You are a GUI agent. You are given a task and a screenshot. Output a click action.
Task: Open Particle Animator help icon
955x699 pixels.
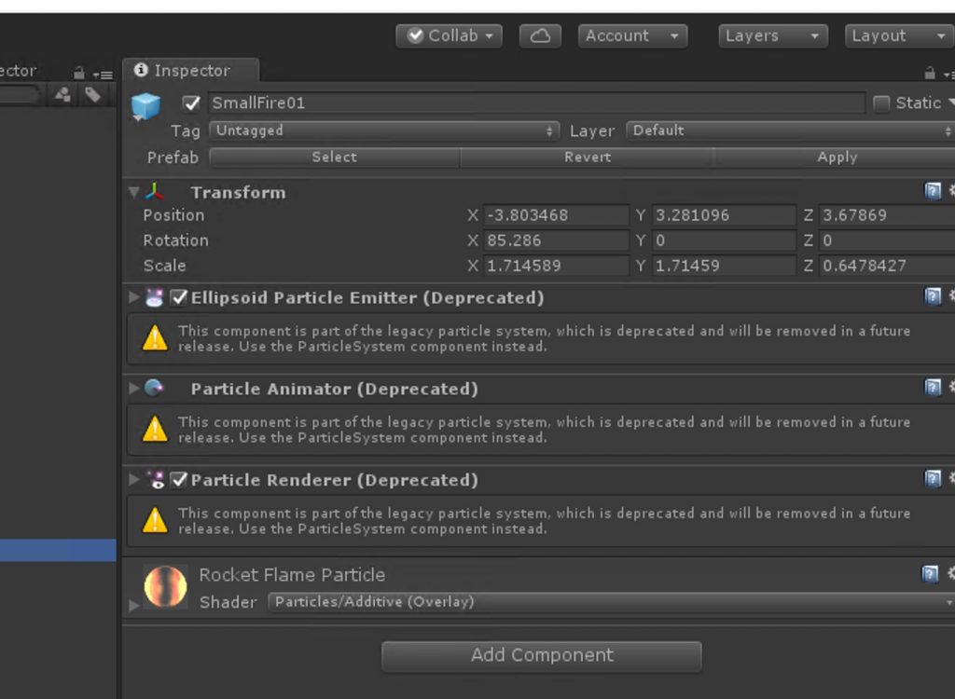point(932,388)
